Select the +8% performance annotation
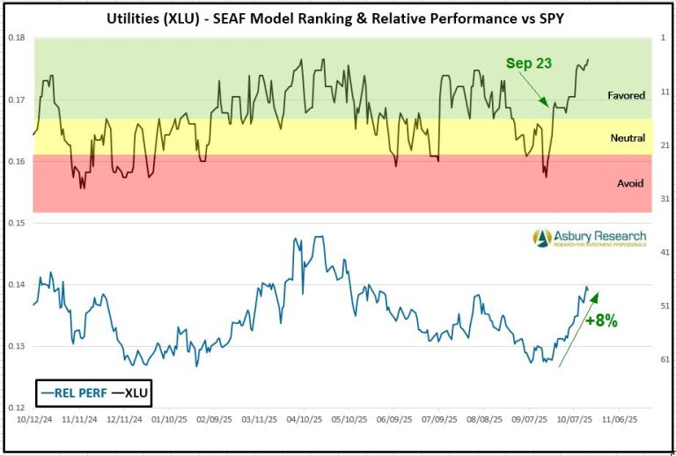Viewport: 676px width, 456px height. (601, 321)
